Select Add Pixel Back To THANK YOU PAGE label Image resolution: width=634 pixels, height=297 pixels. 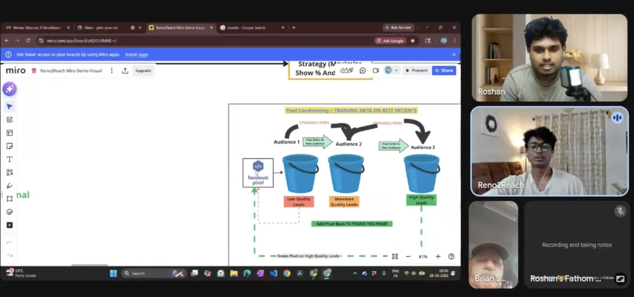click(352, 224)
